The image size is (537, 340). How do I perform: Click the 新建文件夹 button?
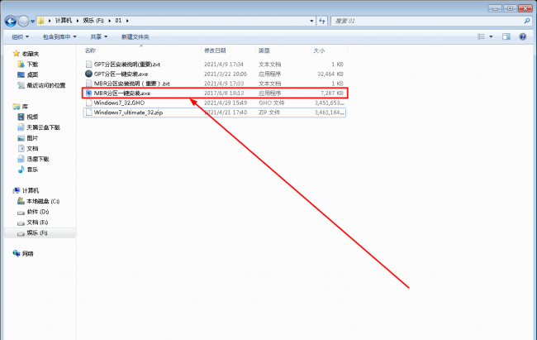tap(135, 36)
